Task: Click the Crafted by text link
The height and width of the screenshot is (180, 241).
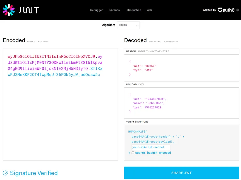Action: 209,10
